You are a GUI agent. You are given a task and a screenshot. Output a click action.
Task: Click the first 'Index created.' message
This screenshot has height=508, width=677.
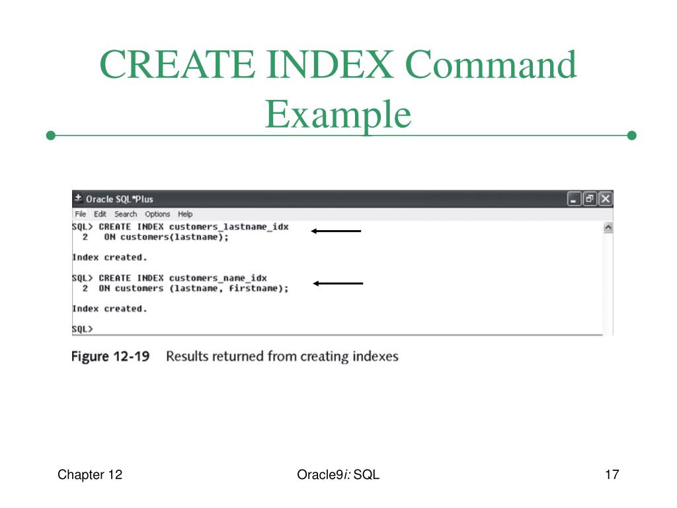click(110, 257)
